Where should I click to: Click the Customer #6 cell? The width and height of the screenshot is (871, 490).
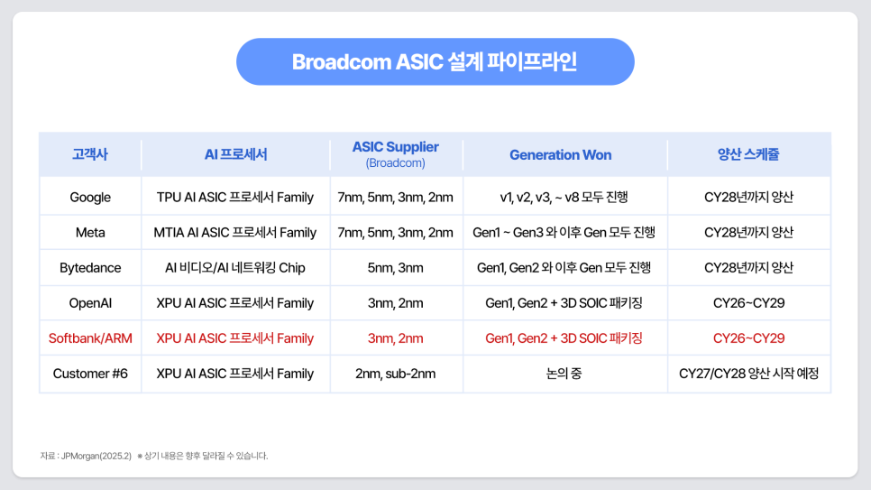tap(90, 374)
